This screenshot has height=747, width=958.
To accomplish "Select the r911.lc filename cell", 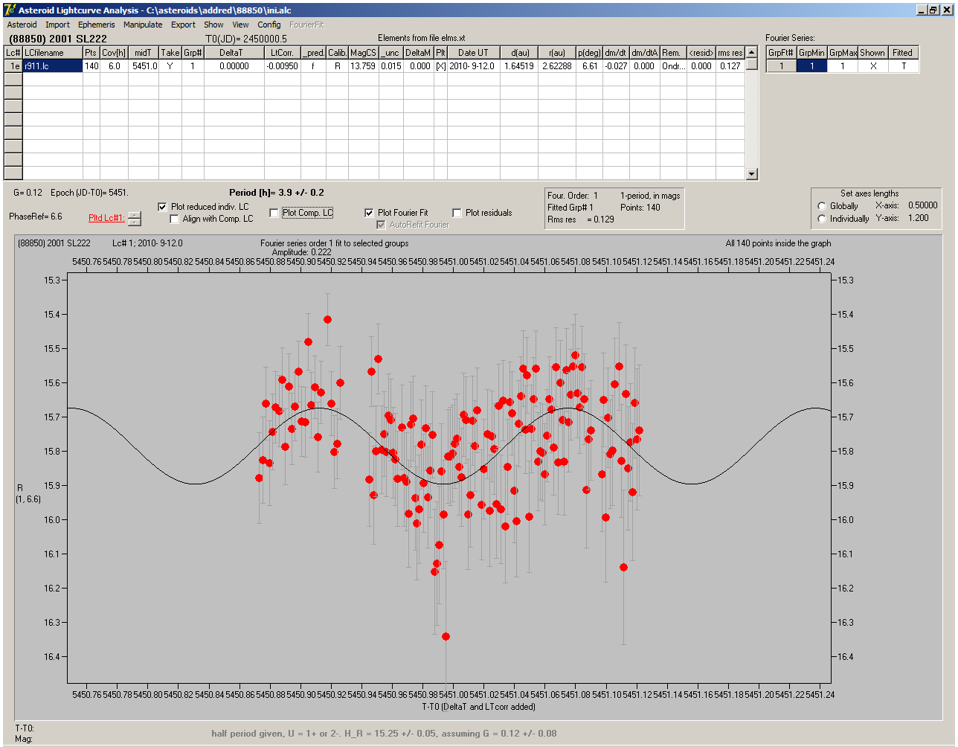I will pos(52,66).
